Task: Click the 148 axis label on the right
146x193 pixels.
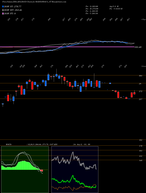Action: [140, 161]
